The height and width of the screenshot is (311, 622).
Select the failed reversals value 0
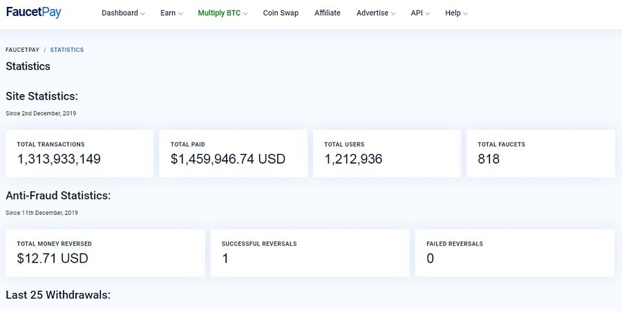[431, 258]
